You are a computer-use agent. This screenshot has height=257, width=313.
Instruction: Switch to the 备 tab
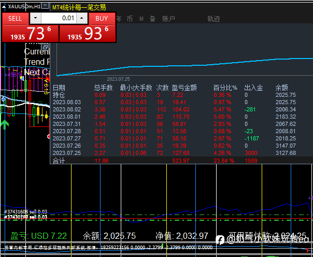(152, 19)
